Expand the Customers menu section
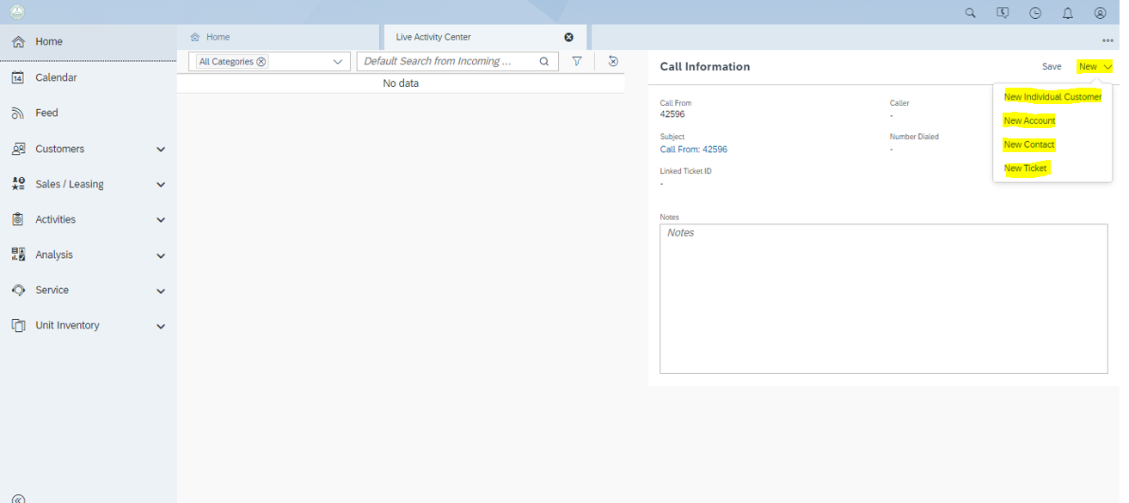The height and width of the screenshot is (503, 1129). click(160, 150)
